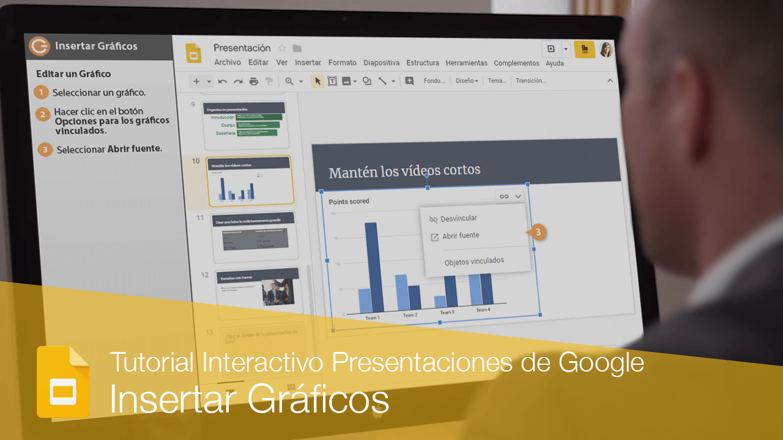This screenshot has height=440, width=783.
Task: Click the Editar un Gráfico heading
Action: [x=73, y=74]
